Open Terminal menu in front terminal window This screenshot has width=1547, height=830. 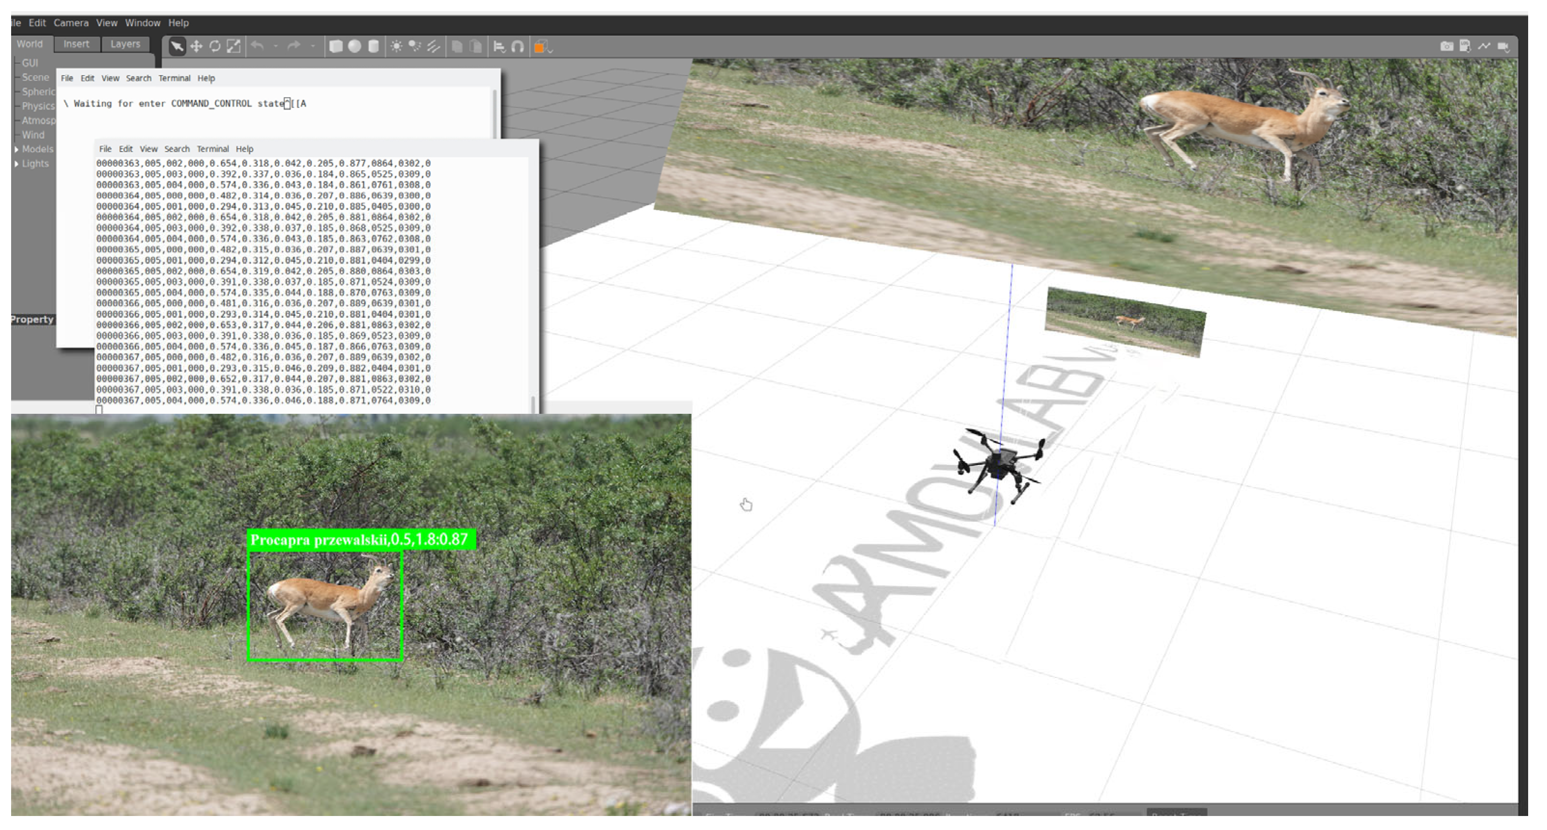pyautogui.click(x=213, y=149)
